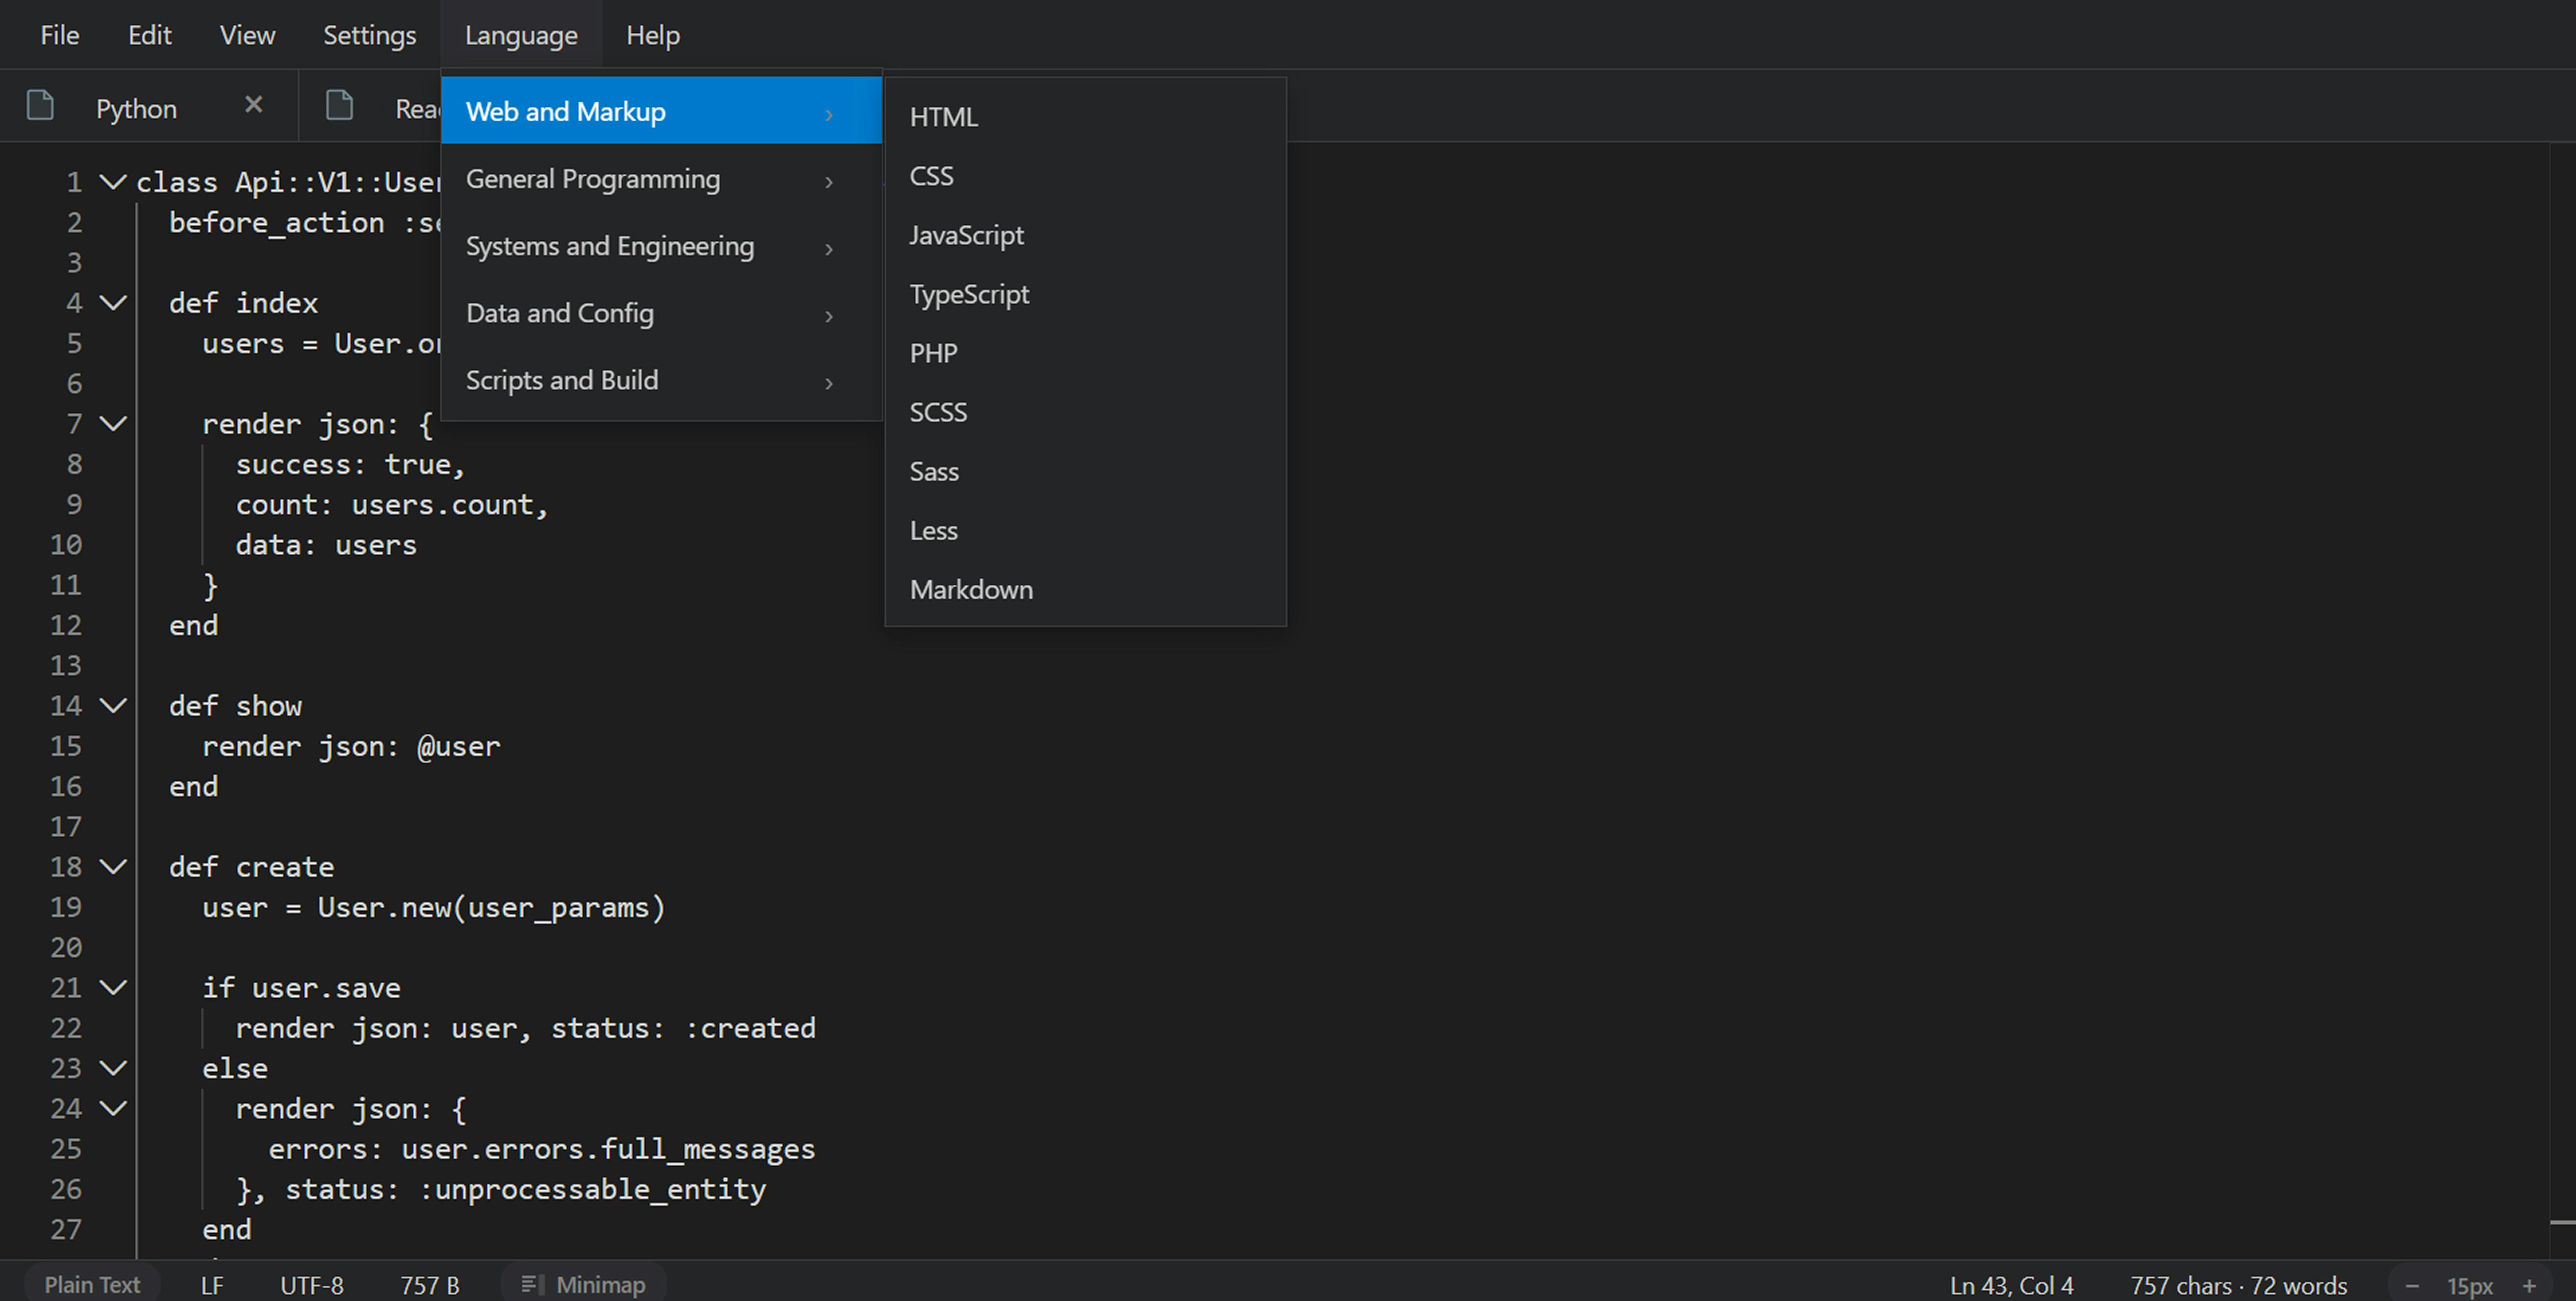
Task: Fold the def create block on line 18
Action: pos(113,866)
